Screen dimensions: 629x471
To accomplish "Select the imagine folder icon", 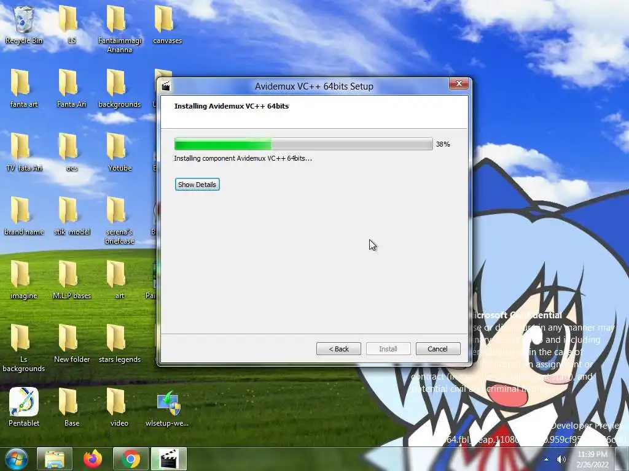I will (24, 280).
